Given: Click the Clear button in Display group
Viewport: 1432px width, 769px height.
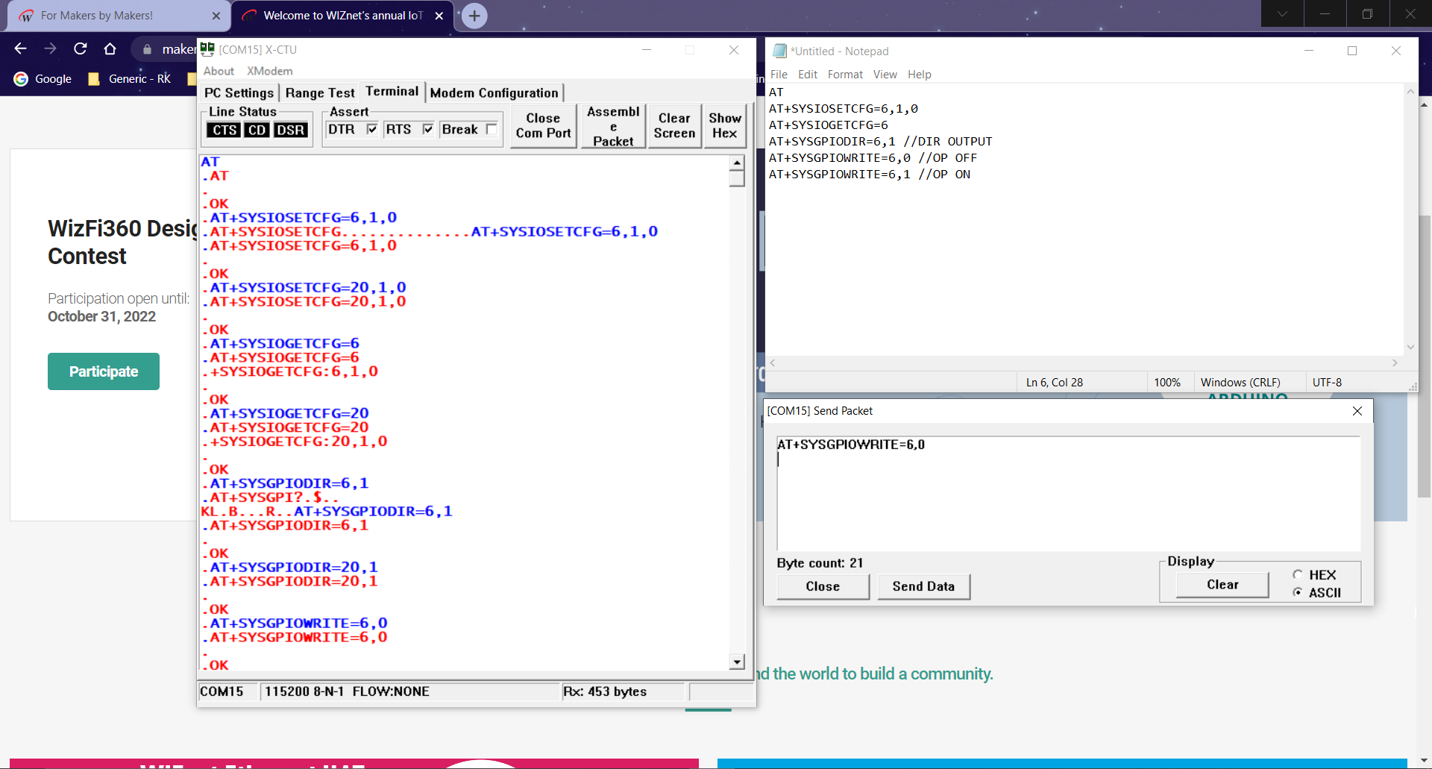Looking at the screenshot, I should tap(1222, 585).
